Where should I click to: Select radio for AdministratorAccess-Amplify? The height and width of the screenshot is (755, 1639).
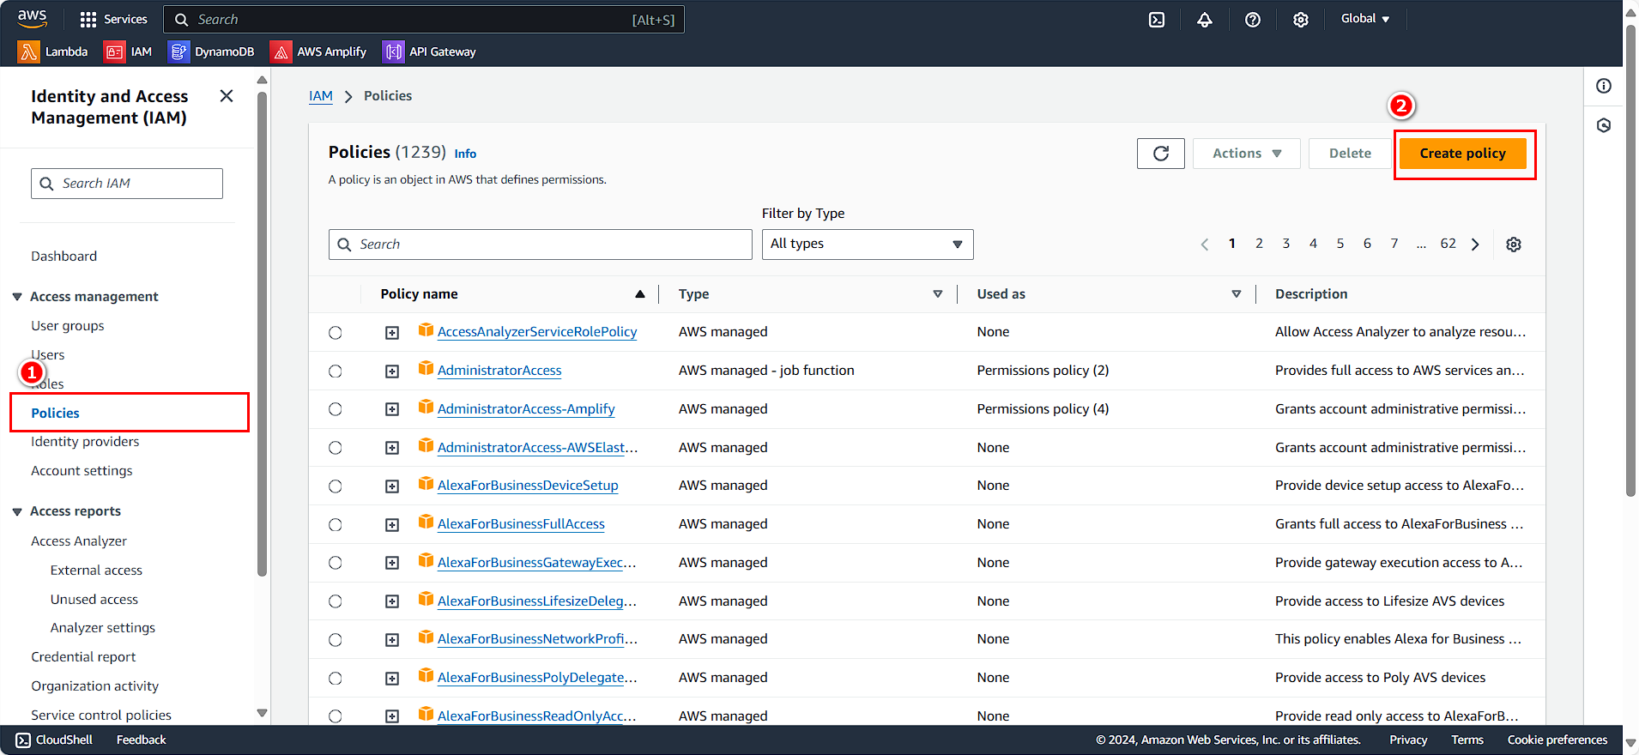pyautogui.click(x=336, y=409)
